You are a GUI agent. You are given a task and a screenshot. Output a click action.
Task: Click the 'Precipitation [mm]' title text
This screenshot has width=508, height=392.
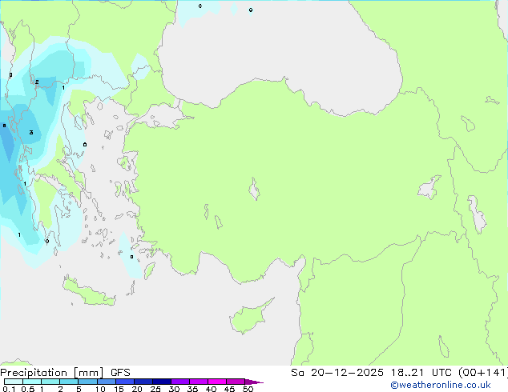[52, 373]
